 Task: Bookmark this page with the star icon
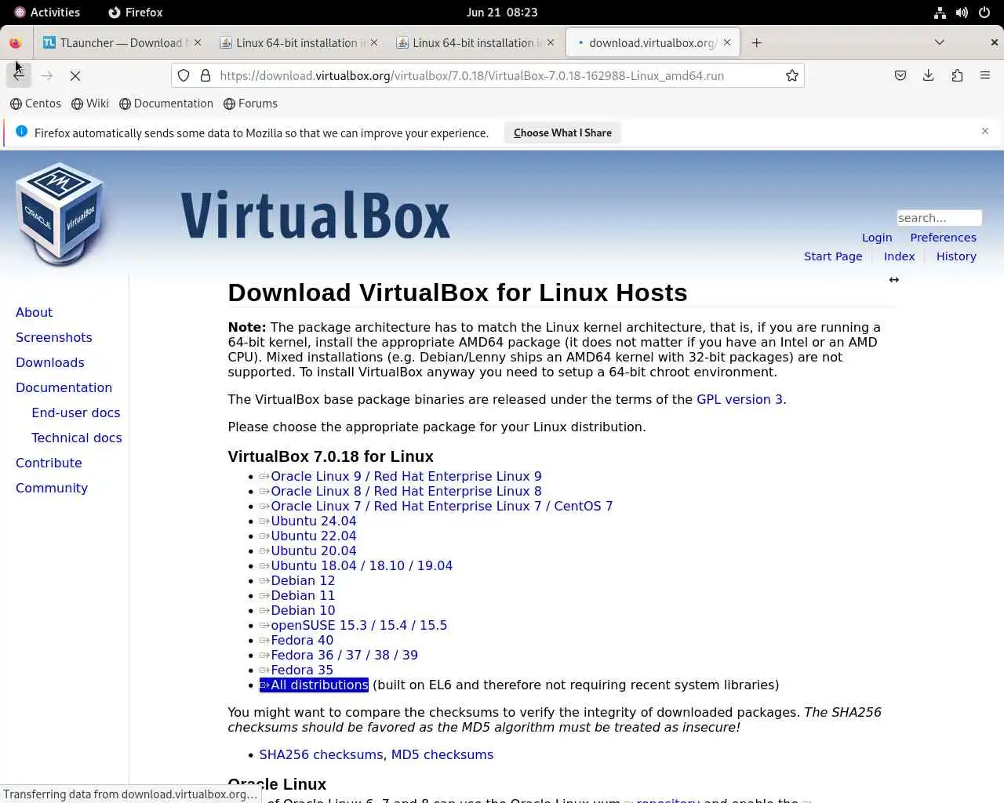[x=792, y=75]
